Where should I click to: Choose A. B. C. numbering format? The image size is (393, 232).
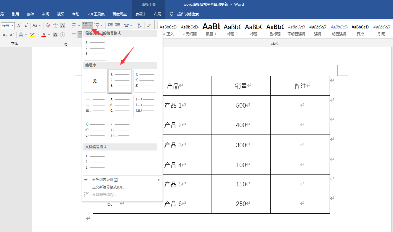coord(120,106)
